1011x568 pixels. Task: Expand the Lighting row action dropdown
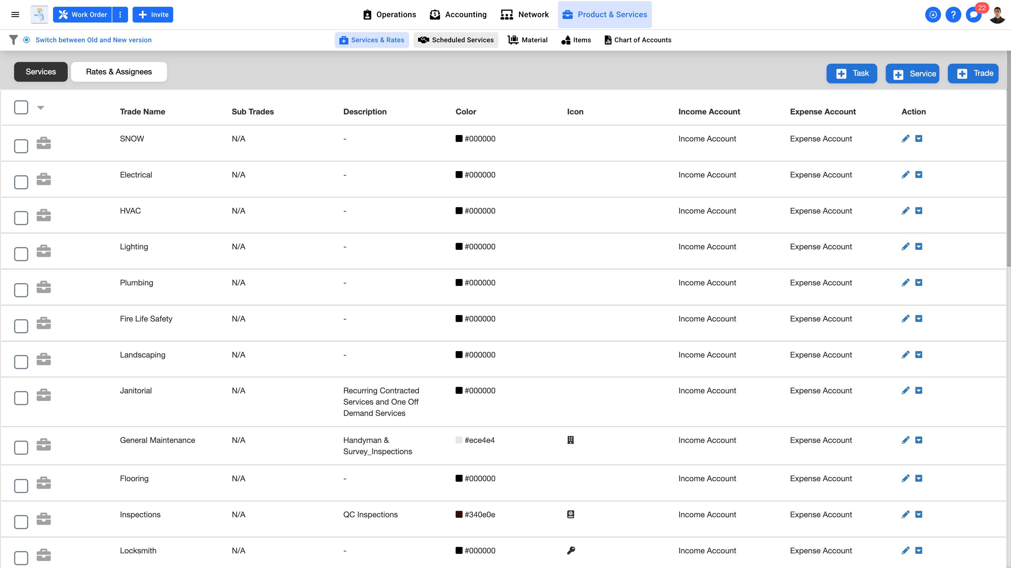tap(919, 247)
